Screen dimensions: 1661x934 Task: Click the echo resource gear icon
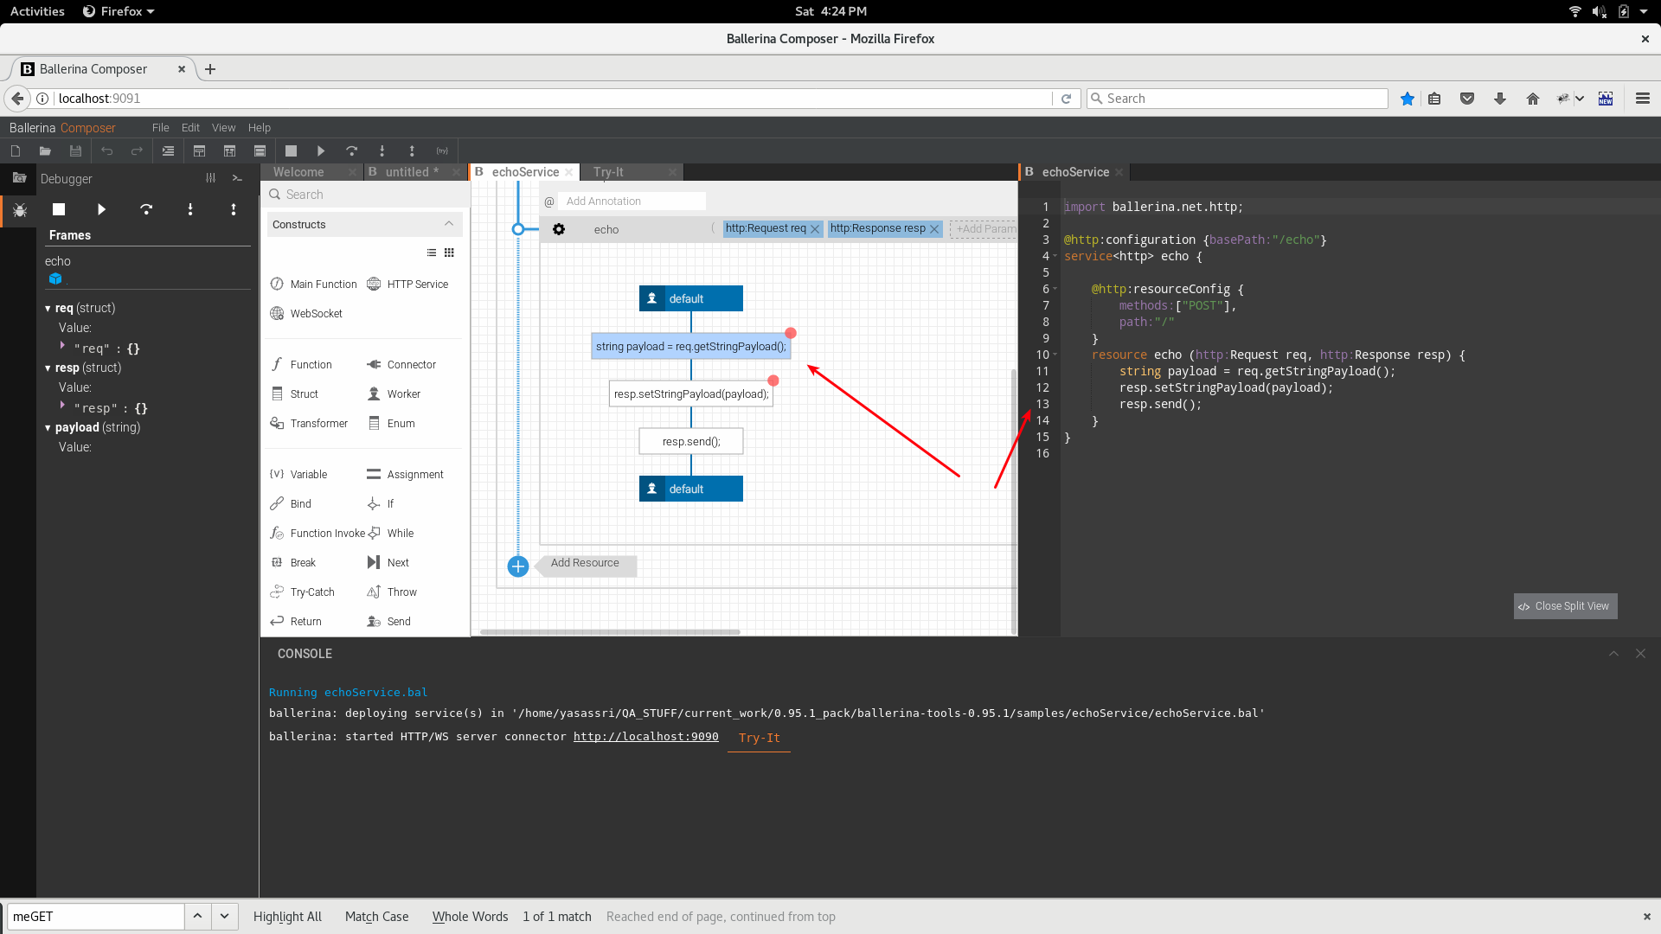click(x=559, y=229)
